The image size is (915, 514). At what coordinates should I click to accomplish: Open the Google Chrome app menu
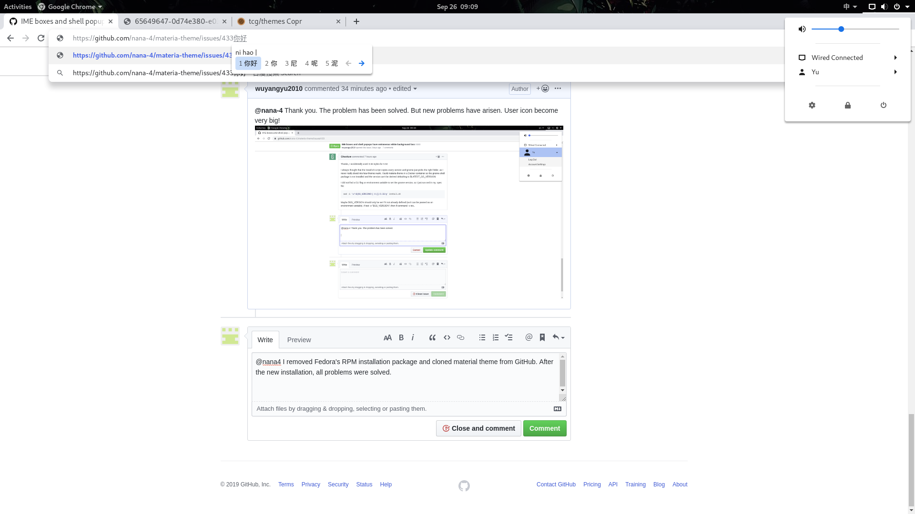pyautogui.click(x=70, y=7)
